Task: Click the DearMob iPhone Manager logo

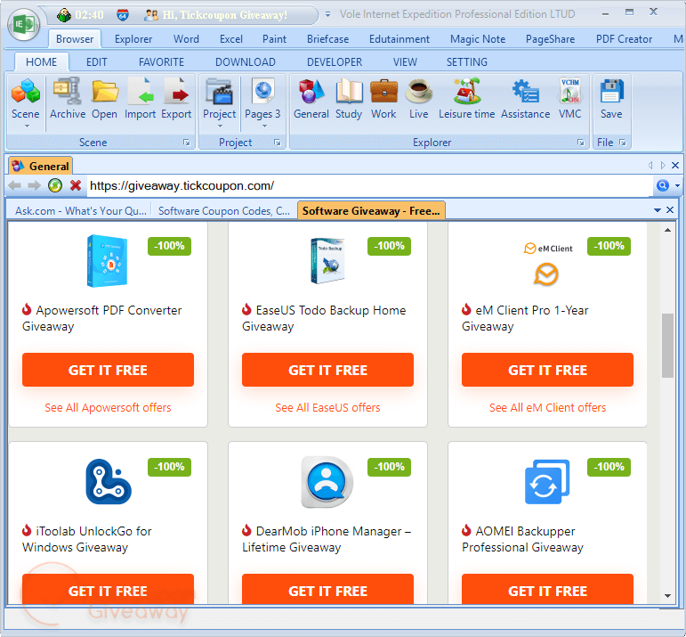Action: click(327, 482)
